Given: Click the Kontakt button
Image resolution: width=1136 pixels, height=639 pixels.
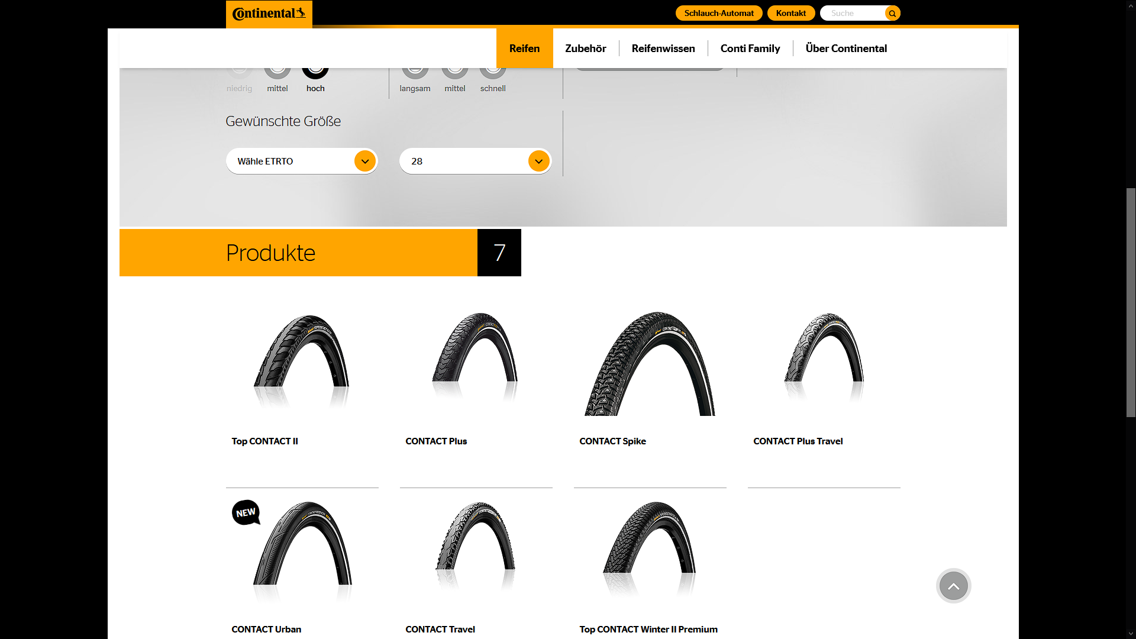Looking at the screenshot, I should click(x=790, y=13).
